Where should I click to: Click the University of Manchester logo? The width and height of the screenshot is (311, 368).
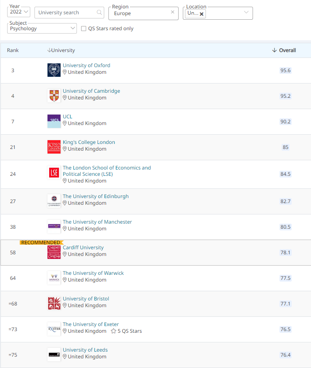tap(54, 227)
